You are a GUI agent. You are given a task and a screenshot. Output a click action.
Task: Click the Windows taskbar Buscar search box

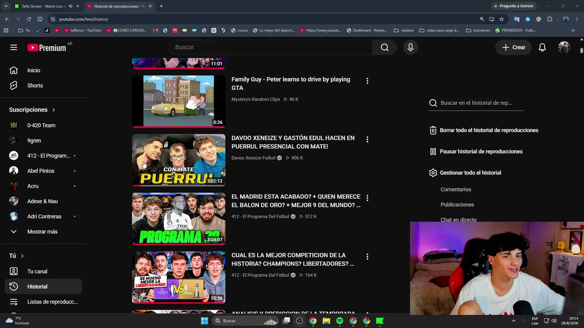246,321
